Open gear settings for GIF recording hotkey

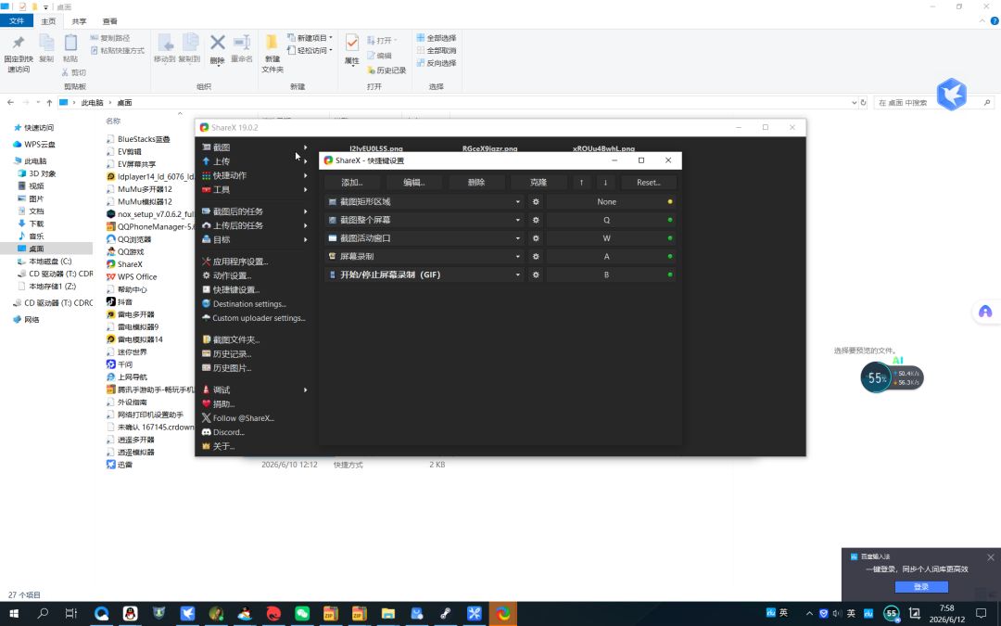pyautogui.click(x=536, y=275)
